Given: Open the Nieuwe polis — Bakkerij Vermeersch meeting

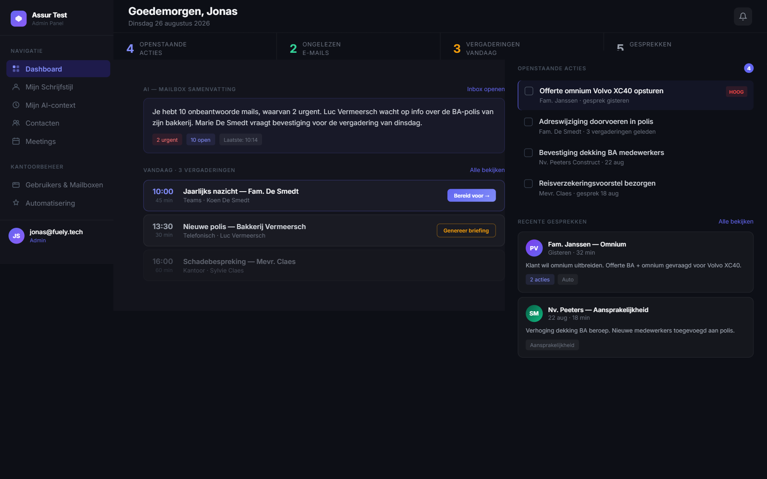Looking at the screenshot, I should click(x=324, y=230).
